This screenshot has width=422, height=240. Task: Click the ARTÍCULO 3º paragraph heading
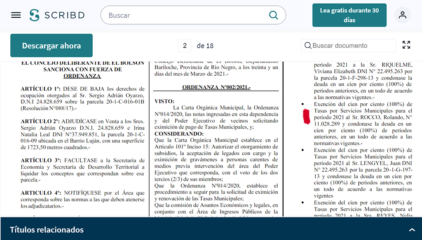click(41, 161)
